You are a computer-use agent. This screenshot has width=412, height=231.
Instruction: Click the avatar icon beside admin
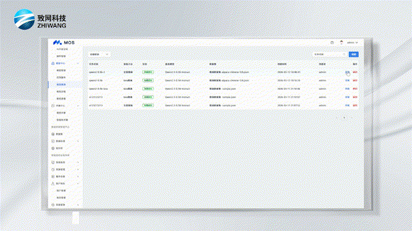click(x=341, y=42)
